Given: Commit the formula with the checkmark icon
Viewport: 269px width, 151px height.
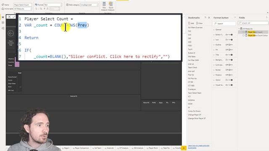Looking at the screenshot, I should tap(13, 17).
